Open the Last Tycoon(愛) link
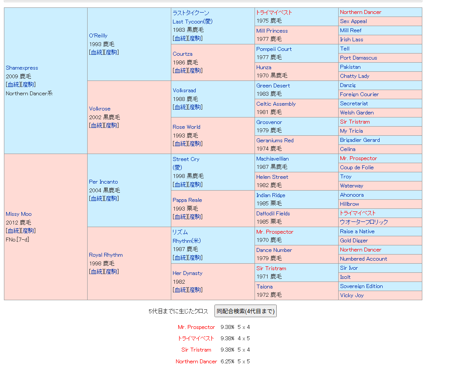Image resolution: width=455 pixels, height=372 pixels. point(192,22)
